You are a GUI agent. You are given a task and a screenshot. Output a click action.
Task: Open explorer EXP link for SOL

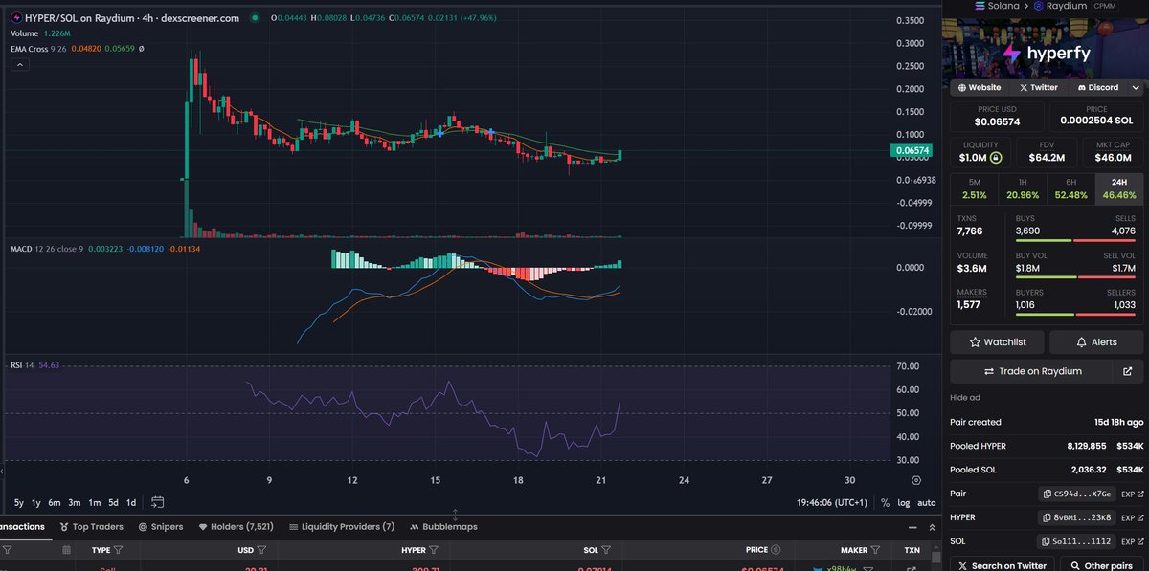(1132, 541)
